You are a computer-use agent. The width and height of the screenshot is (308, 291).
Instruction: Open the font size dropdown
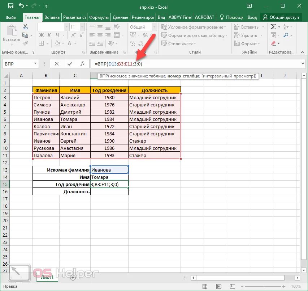coord(82,27)
